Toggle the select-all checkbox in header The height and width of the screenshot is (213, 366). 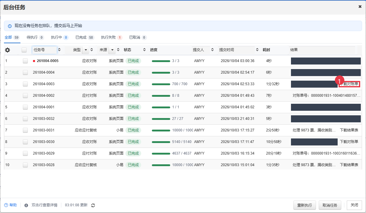24,50
